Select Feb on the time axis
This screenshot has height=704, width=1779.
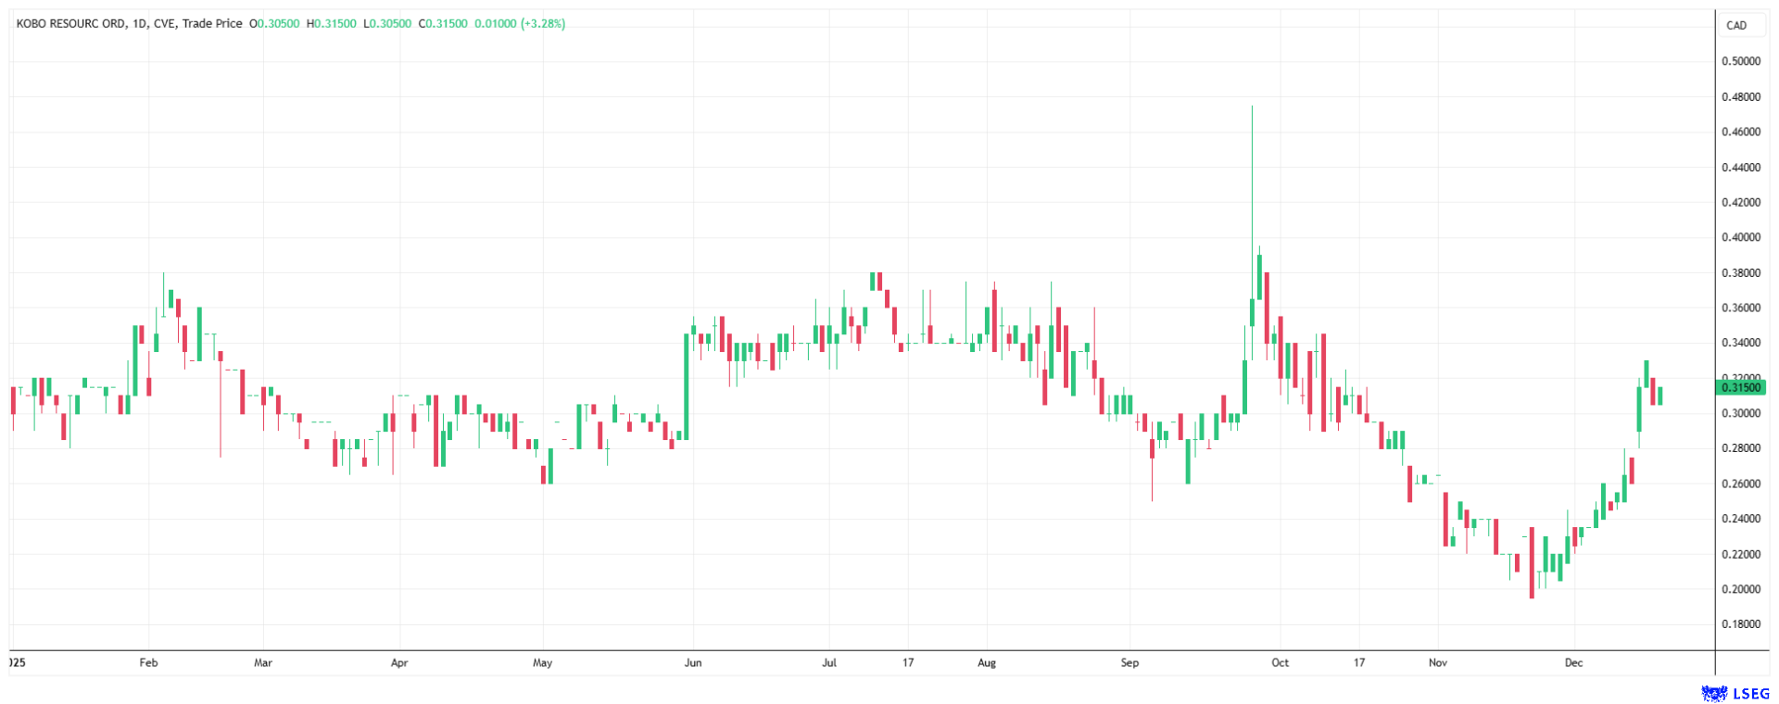148,662
